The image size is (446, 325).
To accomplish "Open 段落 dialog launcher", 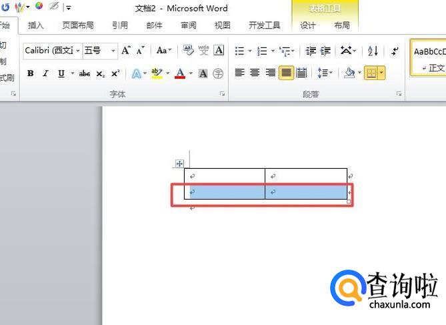I will (399, 93).
